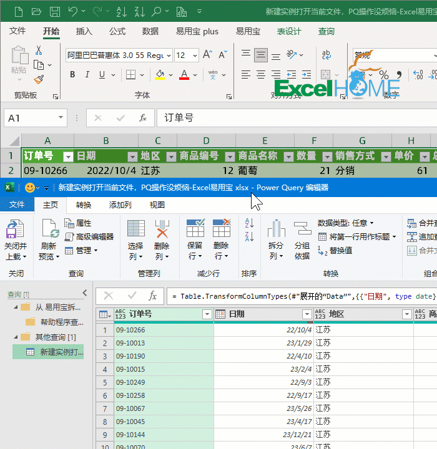Open file via folder icon in quick access
The image size is (437, 449).
36,12
